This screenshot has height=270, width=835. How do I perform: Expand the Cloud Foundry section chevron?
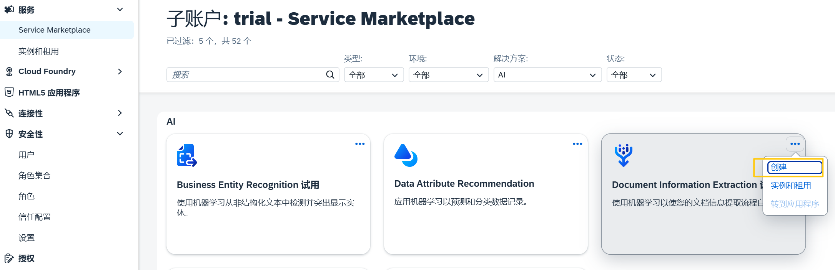click(120, 71)
